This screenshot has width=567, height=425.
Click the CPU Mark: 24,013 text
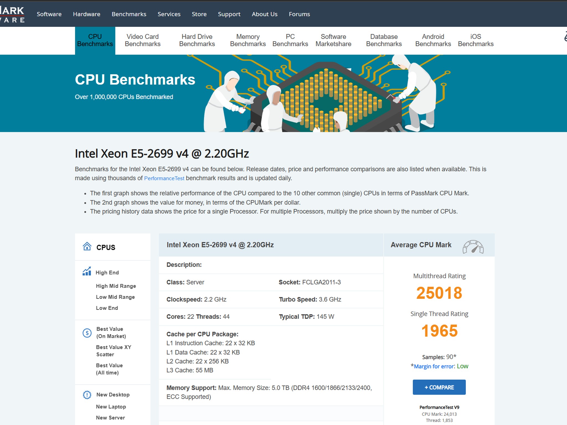tap(439, 414)
